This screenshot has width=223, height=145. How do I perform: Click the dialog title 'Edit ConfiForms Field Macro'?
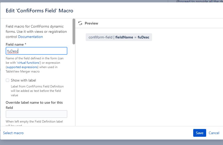click(x=39, y=11)
